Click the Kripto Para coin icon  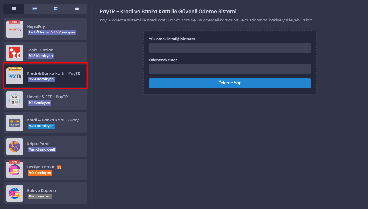point(15,147)
